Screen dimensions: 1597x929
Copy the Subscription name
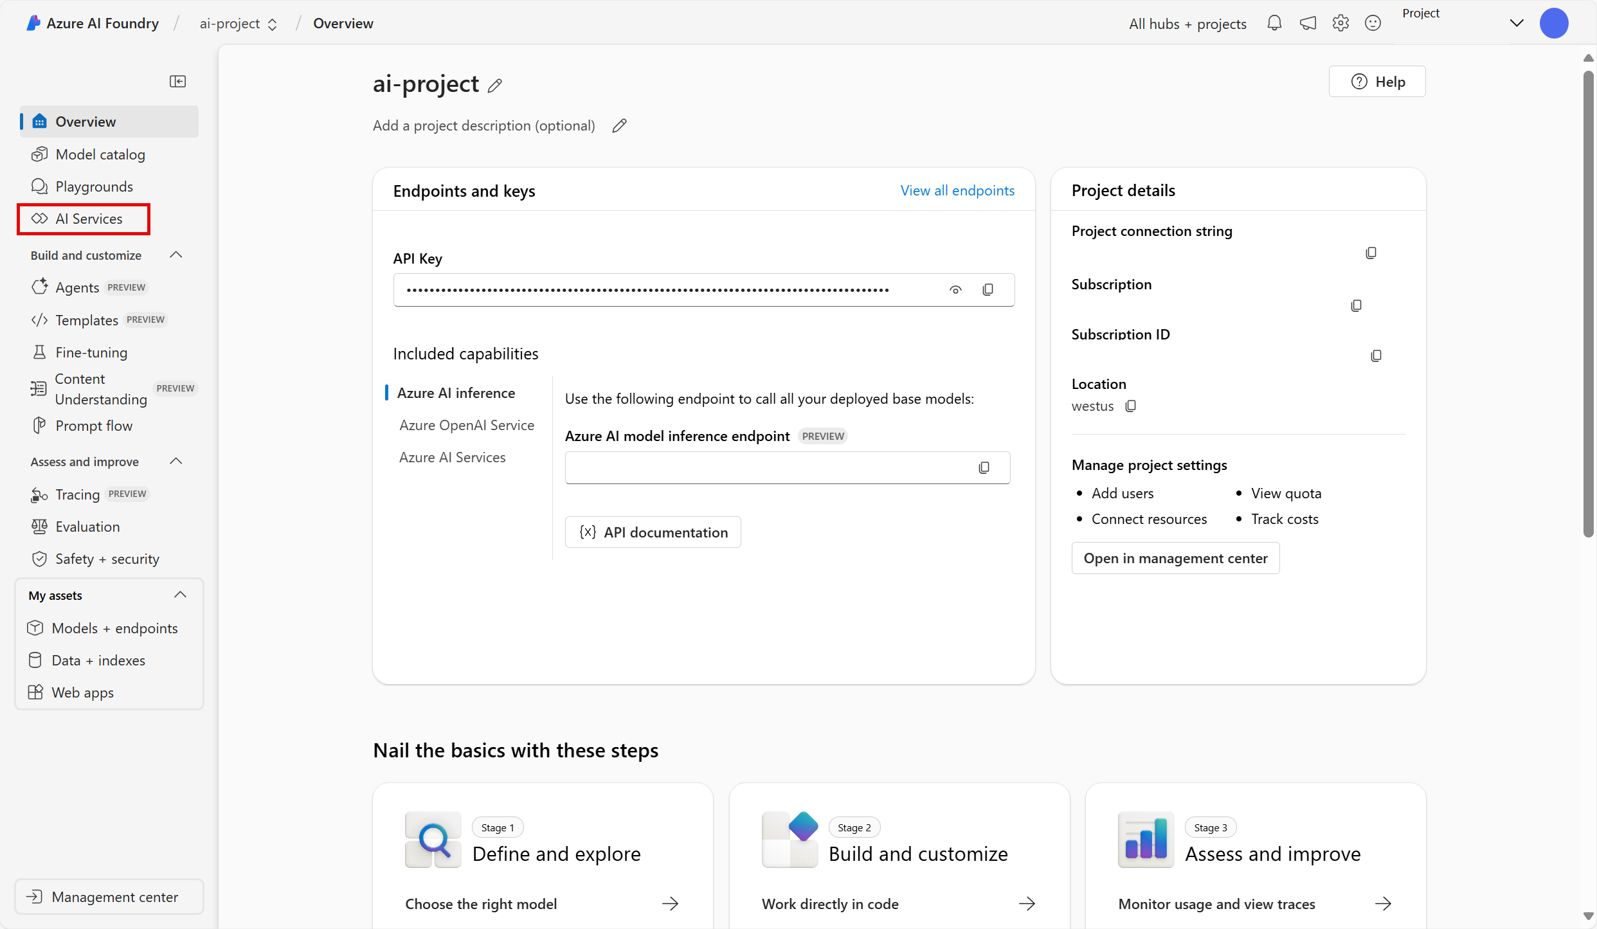pos(1356,306)
